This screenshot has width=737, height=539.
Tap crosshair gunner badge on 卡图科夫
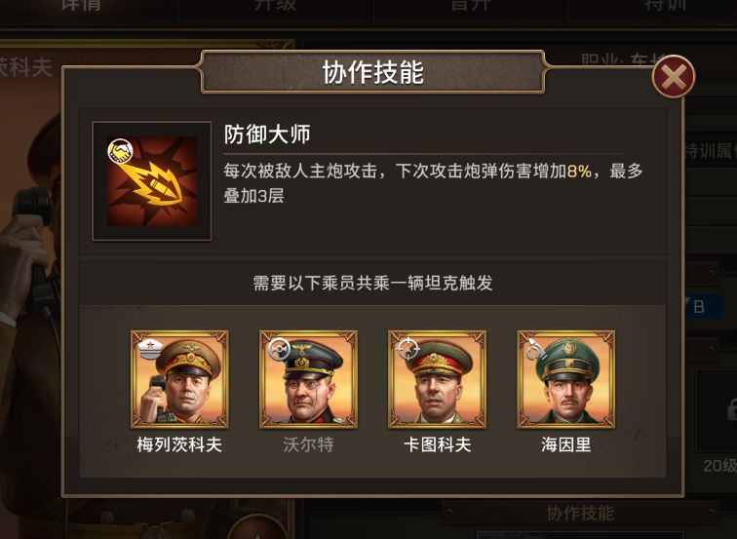(407, 349)
